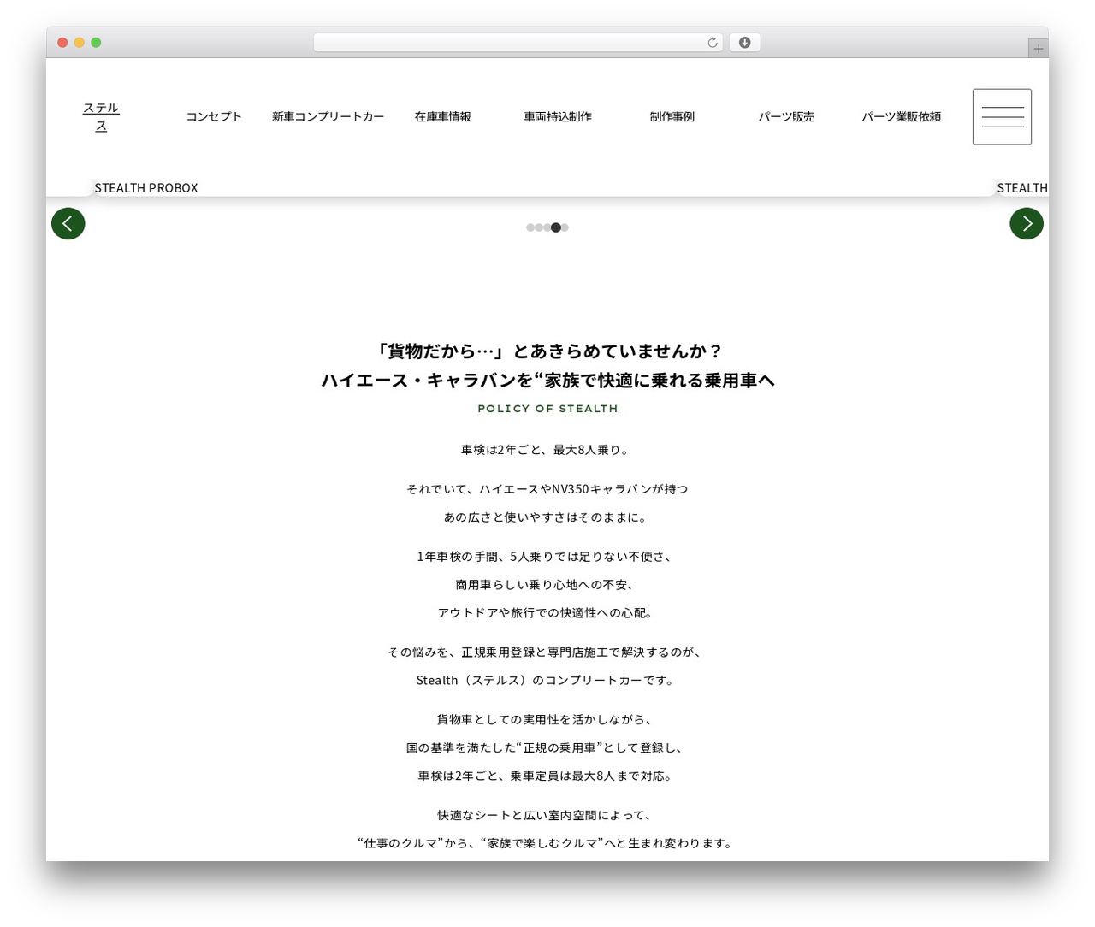The height and width of the screenshot is (927, 1095).
Task: Advance to next carousel slide
Action: click(1027, 224)
